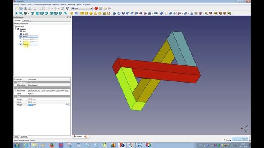264x148 pixels.
Task: Open the Справка menu
Action: pyautogui.click(x=87, y=5)
